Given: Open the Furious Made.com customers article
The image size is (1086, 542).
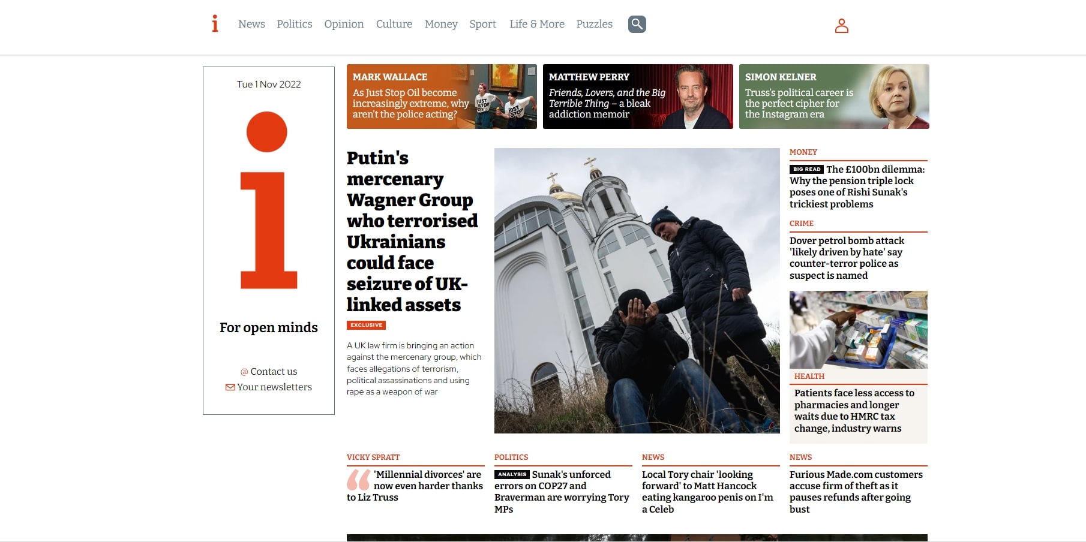Looking at the screenshot, I should click(x=856, y=492).
